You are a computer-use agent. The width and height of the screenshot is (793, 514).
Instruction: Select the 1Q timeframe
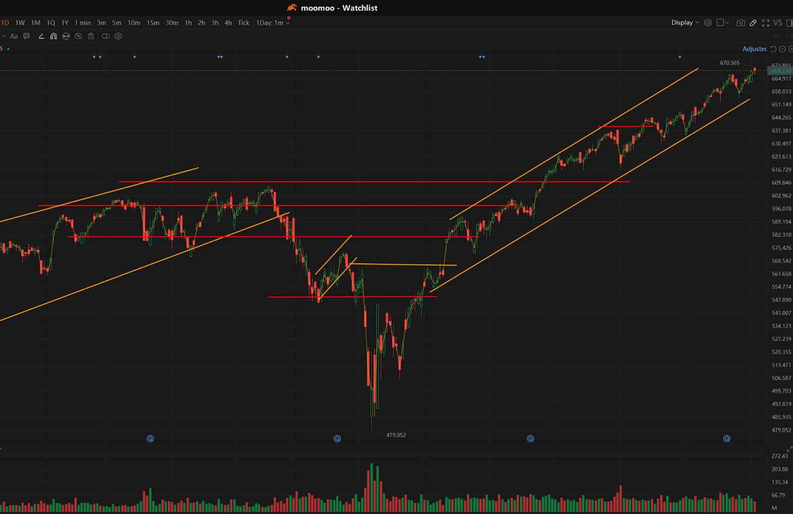(51, 23)
